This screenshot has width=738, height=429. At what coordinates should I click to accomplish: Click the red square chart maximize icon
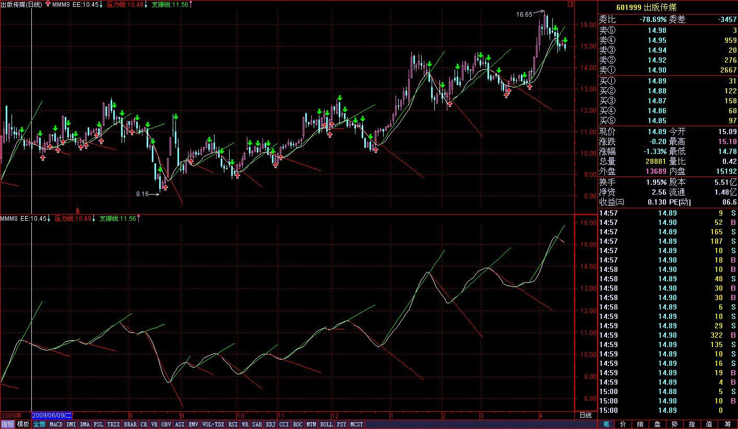(570, 4)
